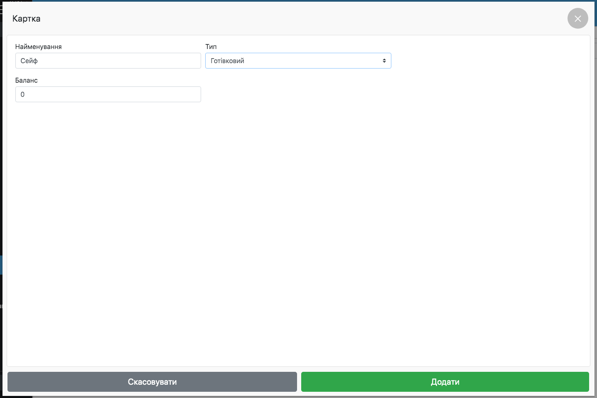Click the Найменування label
This screenshot has height=398, width=597.
(x=38, y=47)
